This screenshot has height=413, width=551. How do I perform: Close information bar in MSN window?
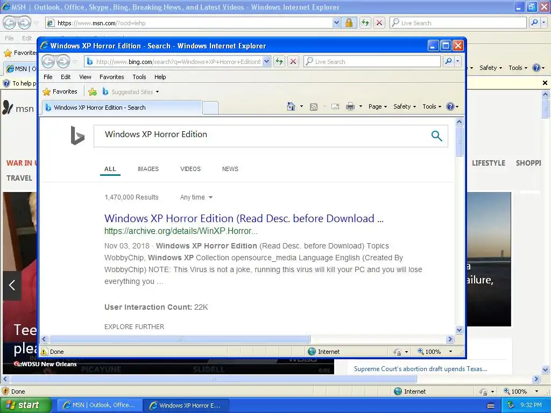[x=545, y=83]
